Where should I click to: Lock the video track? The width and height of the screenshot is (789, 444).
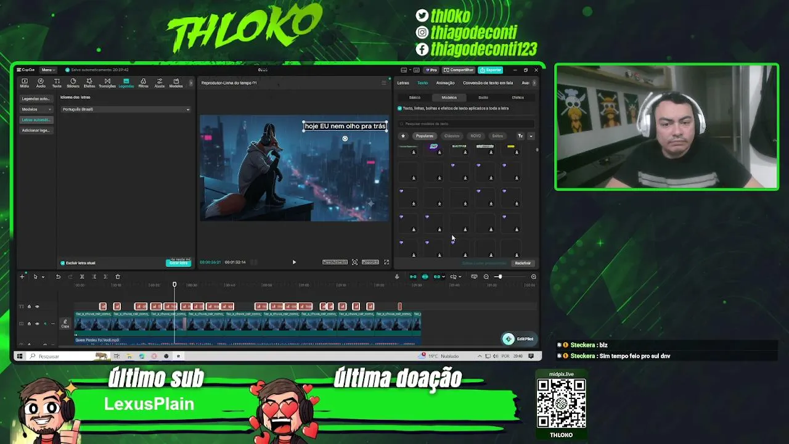29,323
